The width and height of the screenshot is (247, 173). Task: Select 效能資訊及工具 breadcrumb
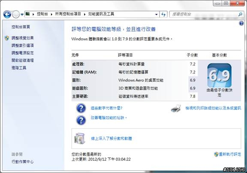click(x=101, y=14)
